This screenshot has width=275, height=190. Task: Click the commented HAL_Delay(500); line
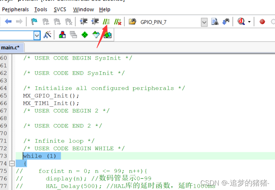(x=116, y=186)
